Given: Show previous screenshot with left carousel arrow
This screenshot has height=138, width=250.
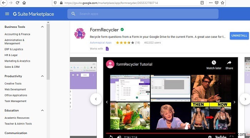Looking at the screenshot, I should (x=96, y=99).
